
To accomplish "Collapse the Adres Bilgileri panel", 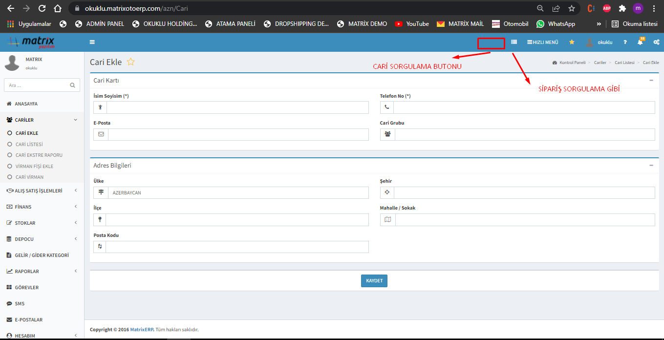I will [651, 165].
